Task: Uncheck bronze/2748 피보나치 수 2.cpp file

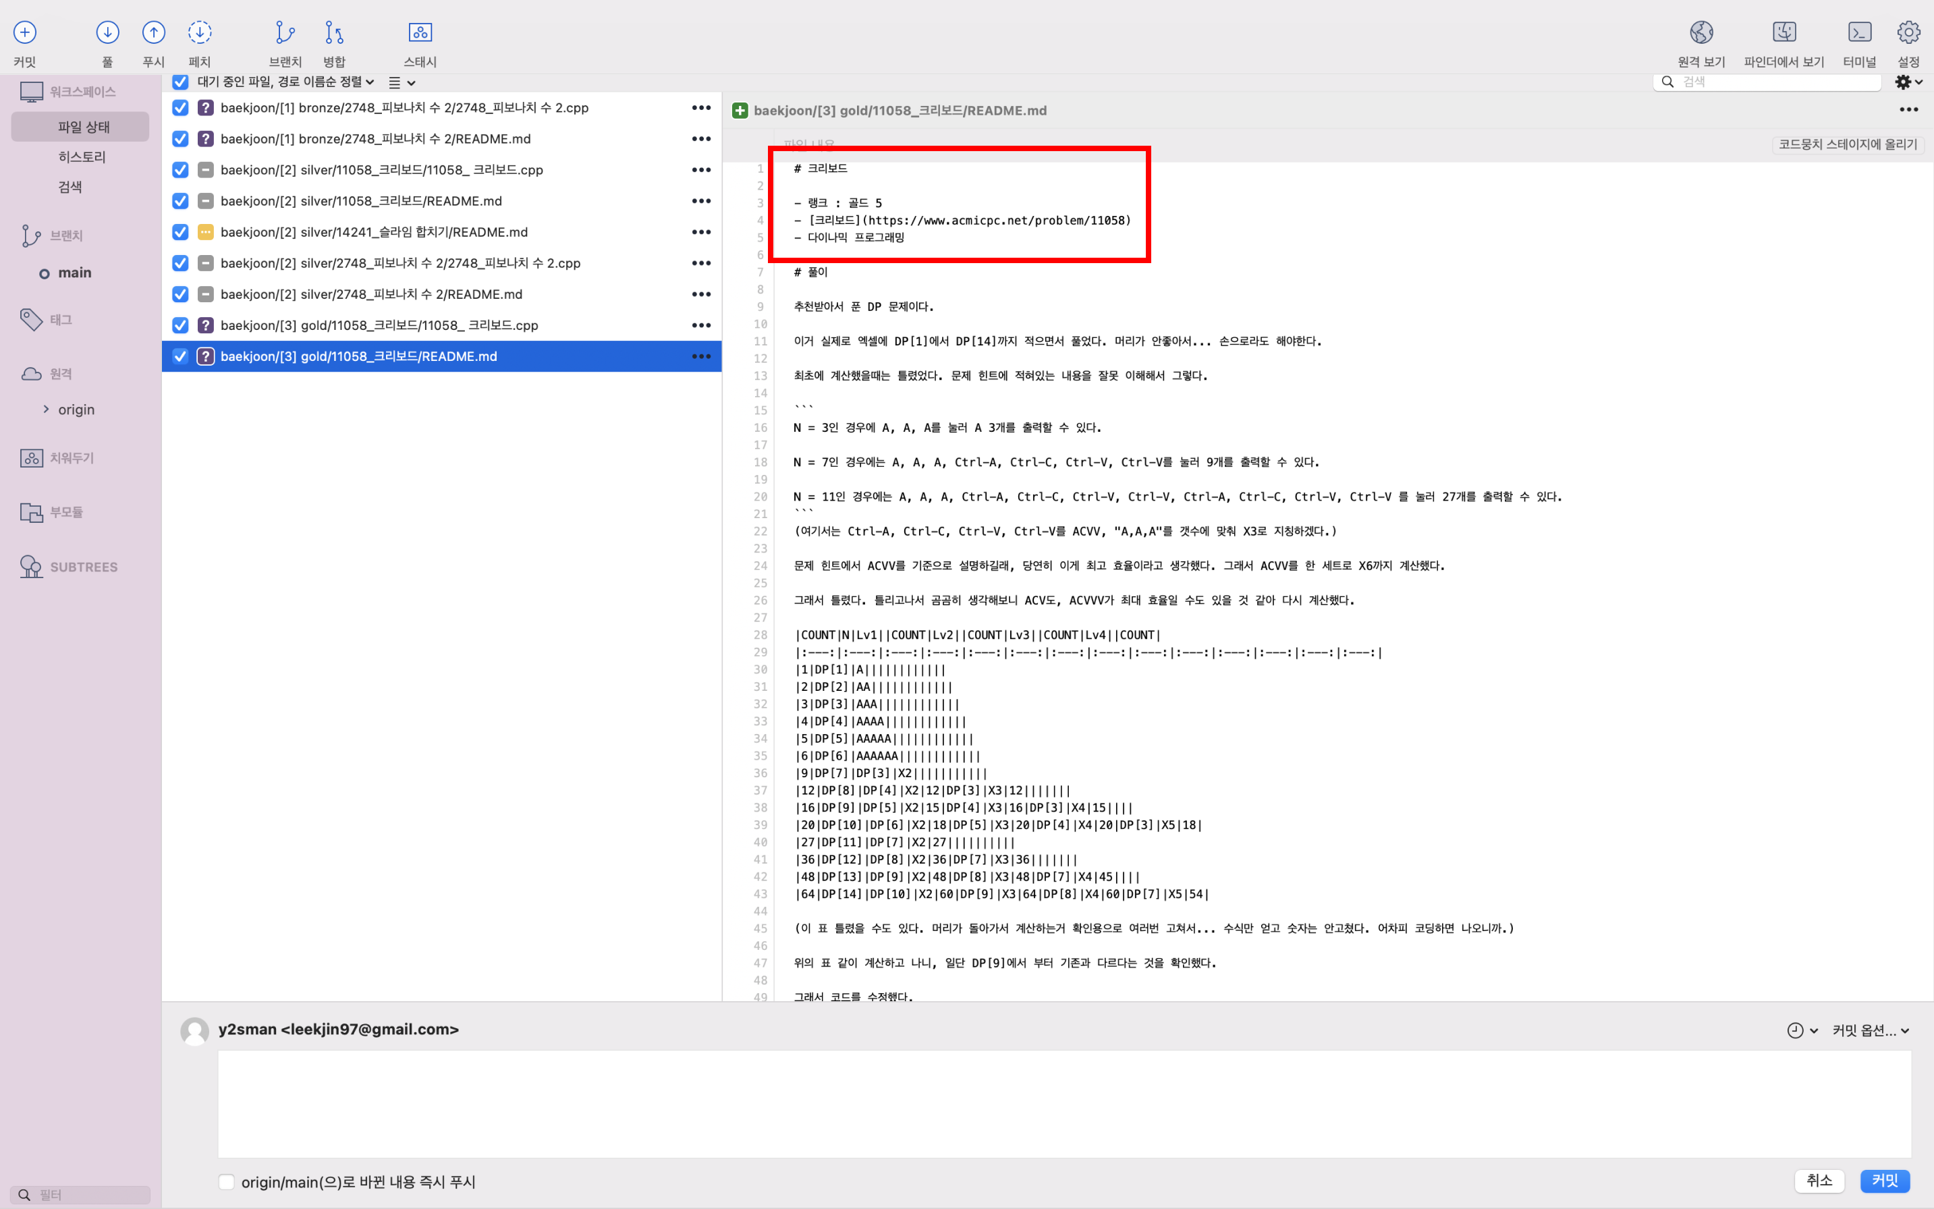Action: (181, 108)
